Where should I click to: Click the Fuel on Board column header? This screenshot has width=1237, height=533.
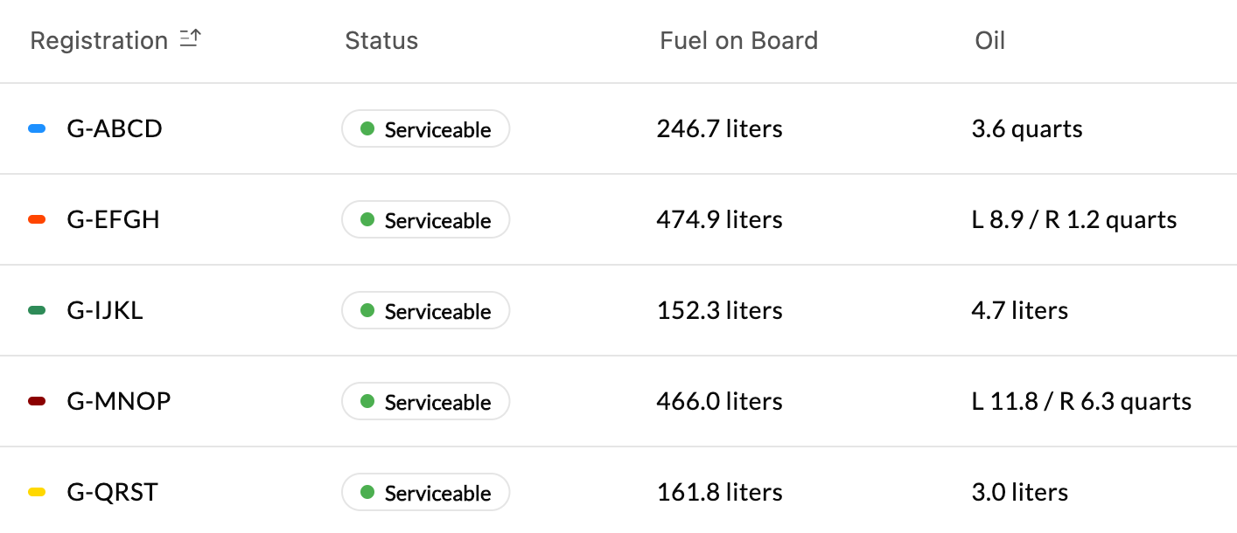click(738, 40)
